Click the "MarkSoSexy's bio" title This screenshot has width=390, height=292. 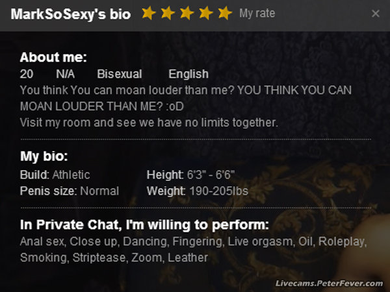coord(71,14)
